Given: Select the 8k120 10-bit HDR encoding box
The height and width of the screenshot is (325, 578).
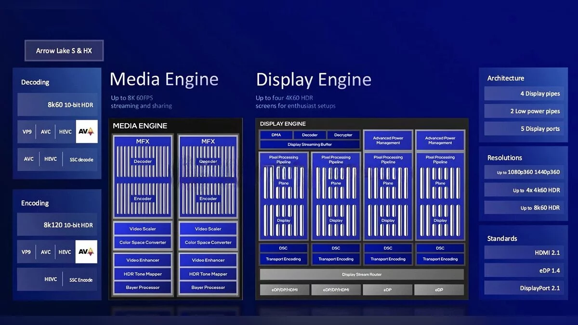Looking at the screenshot, I should click(57, 225).
